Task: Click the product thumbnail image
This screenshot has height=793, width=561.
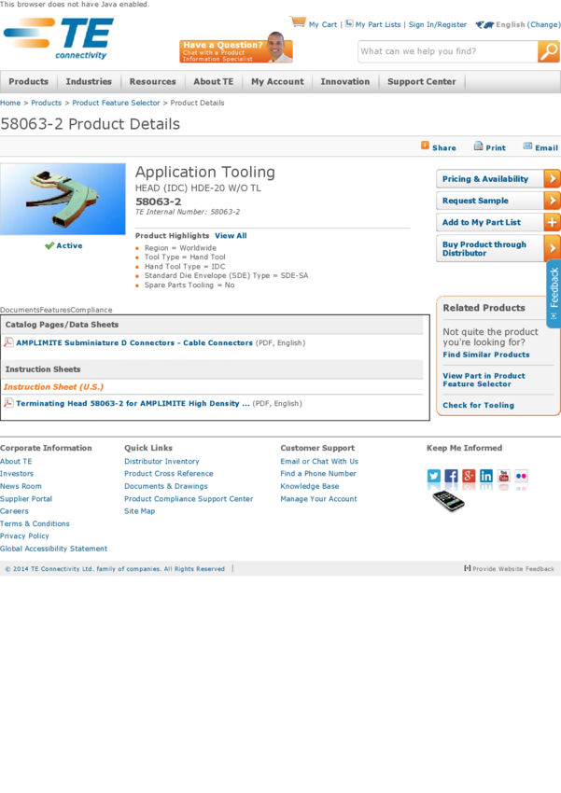Action: [x=63, y=199]
